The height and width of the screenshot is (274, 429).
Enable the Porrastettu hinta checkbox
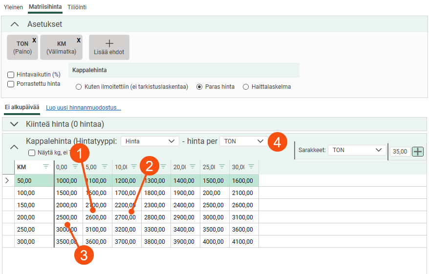click(x=11, y=84)
